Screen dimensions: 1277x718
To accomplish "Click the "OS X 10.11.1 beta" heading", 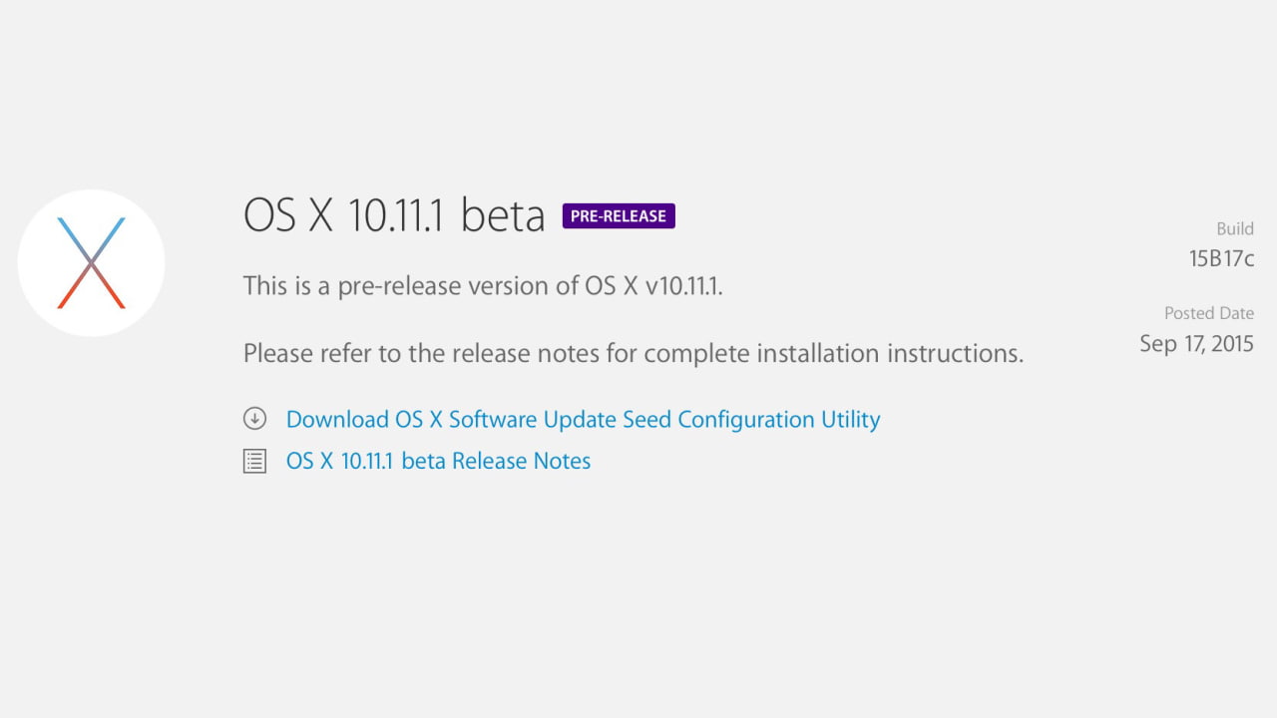I will 394,215.
